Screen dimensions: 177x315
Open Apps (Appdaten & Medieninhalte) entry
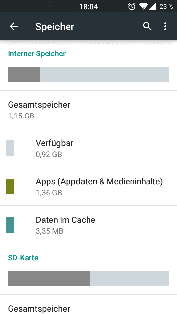88,186
